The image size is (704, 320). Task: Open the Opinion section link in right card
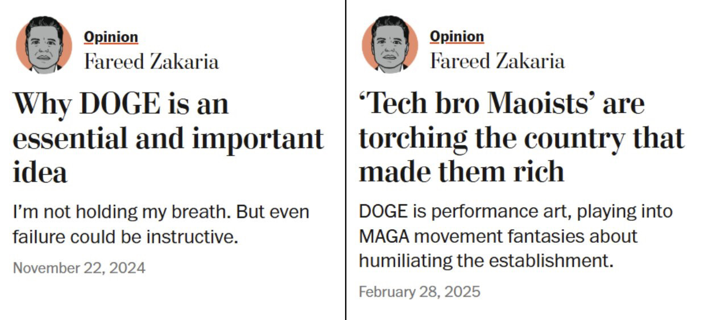click(457, 36)
